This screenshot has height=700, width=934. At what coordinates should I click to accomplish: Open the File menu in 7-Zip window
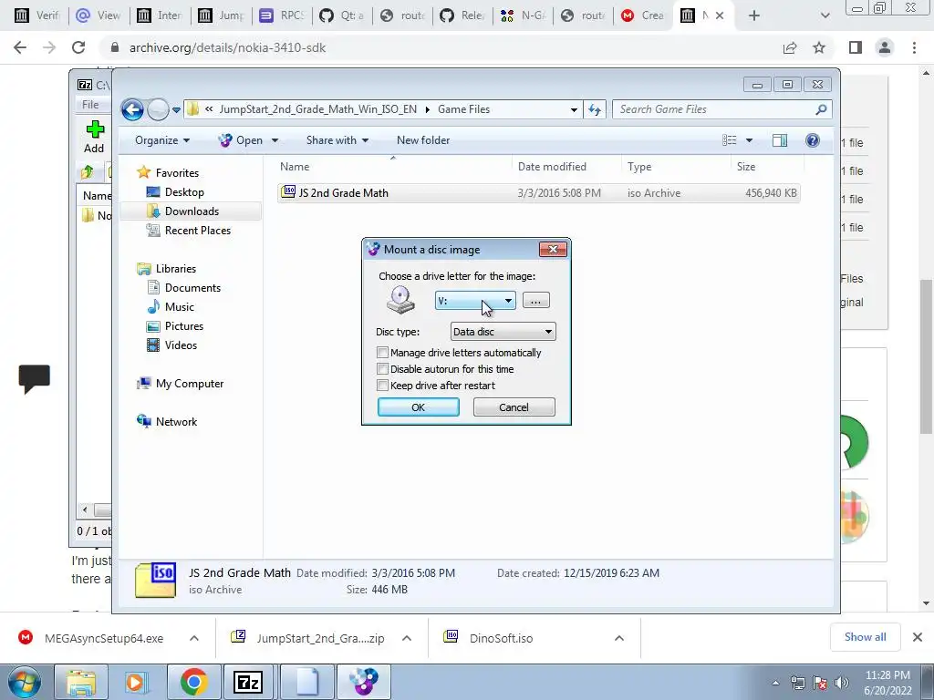click(x=90, y=105)
